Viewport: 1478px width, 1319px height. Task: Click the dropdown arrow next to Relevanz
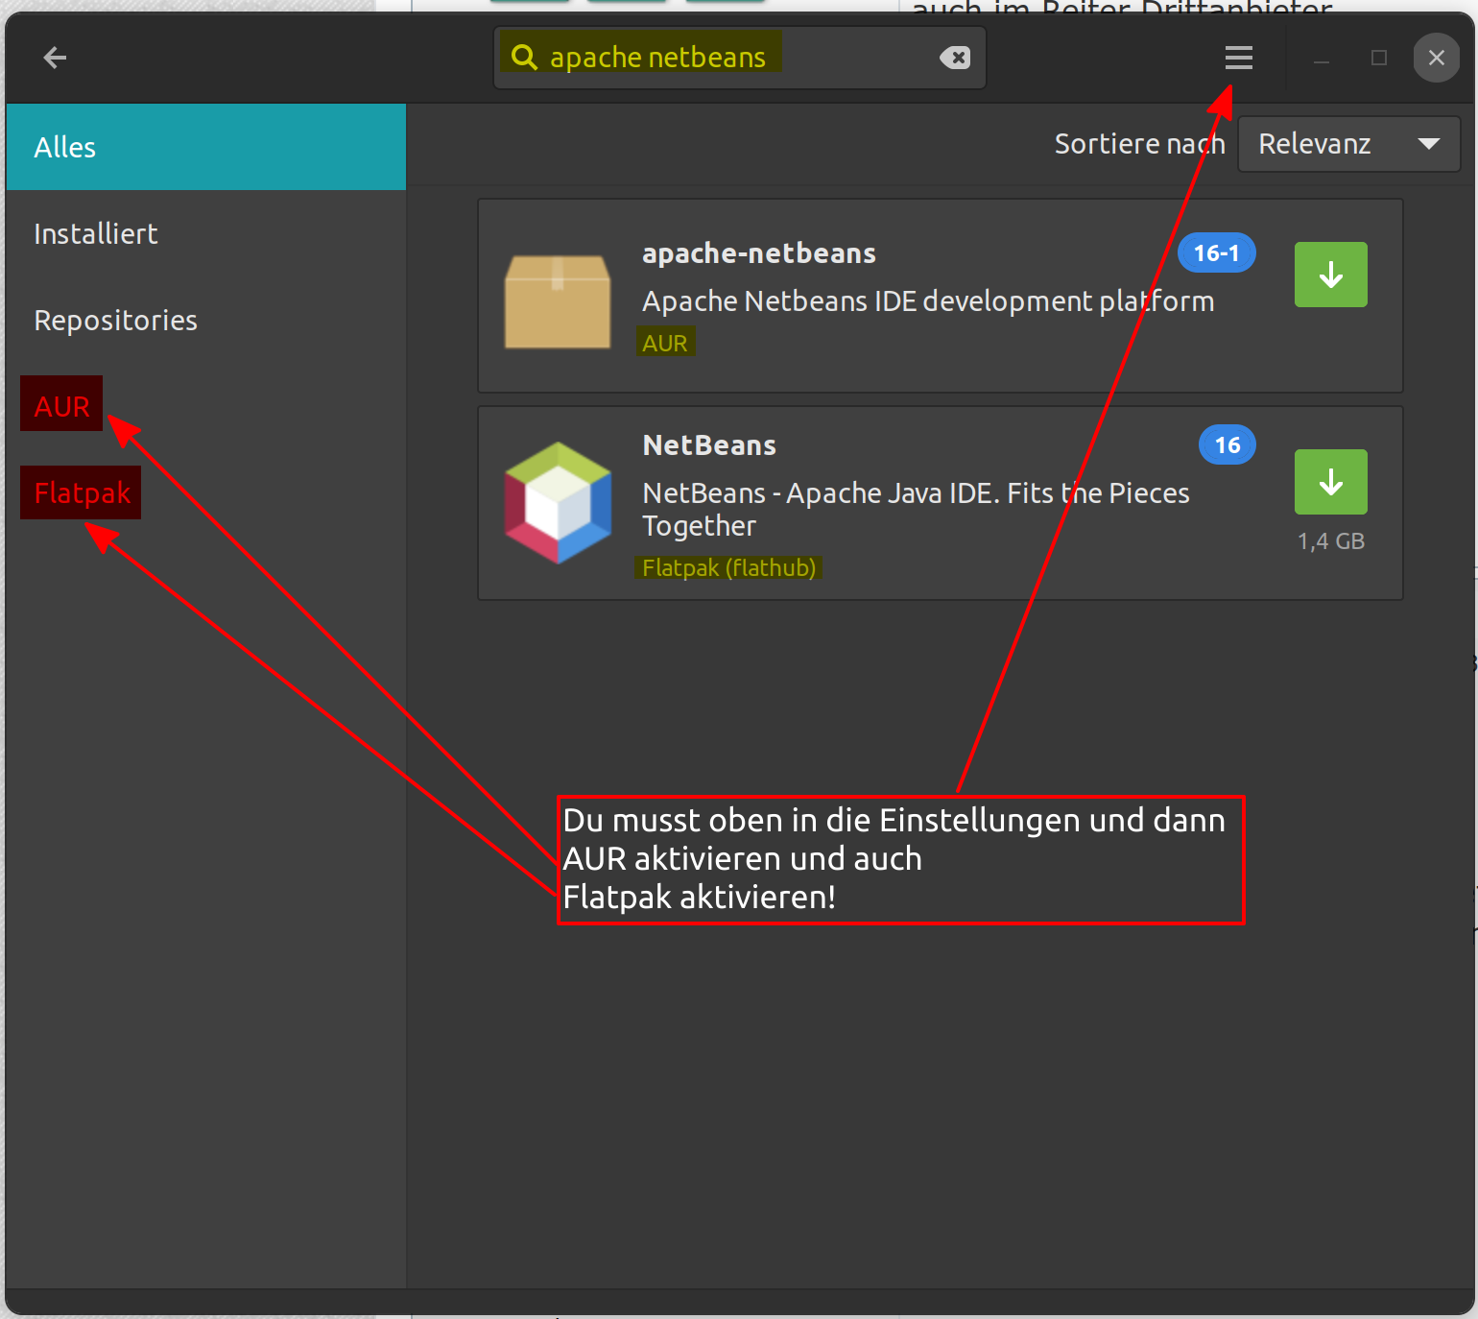tap(1427, 143)
